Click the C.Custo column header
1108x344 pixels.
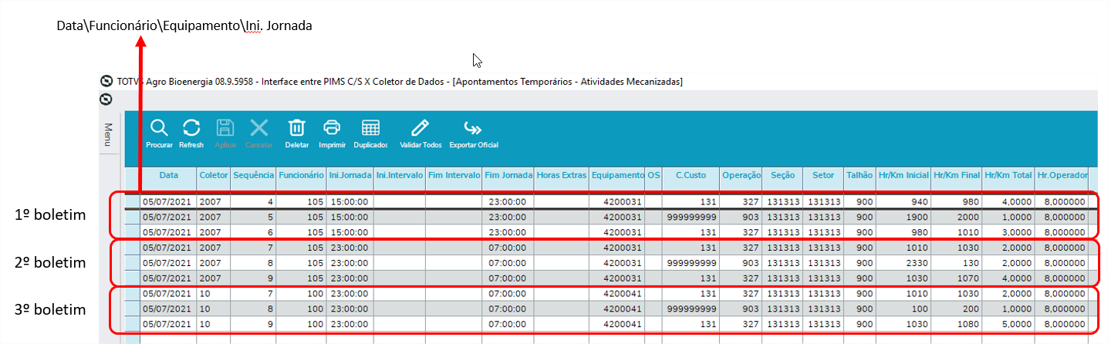pos(691,176)
